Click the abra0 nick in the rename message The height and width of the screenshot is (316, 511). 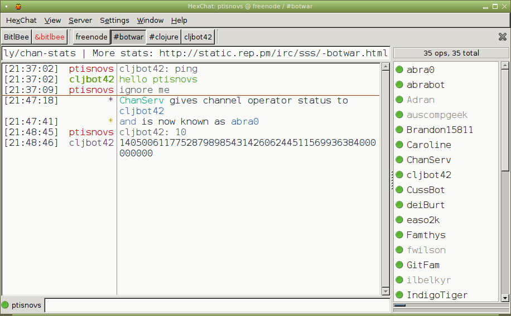pos(245,122)
